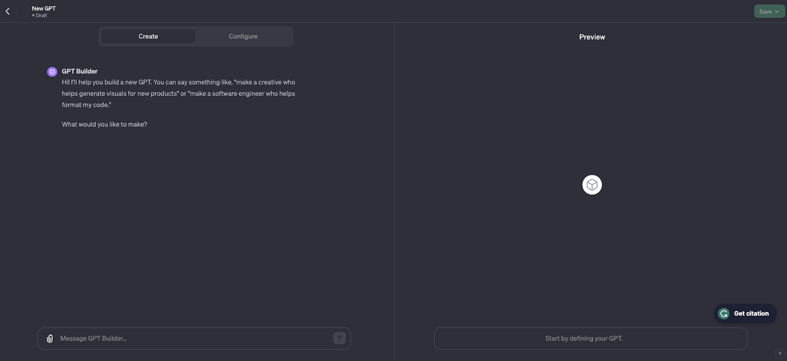Switch to the Create tab
This screenshot has width=787, height=361.
(x=148, y=36)
